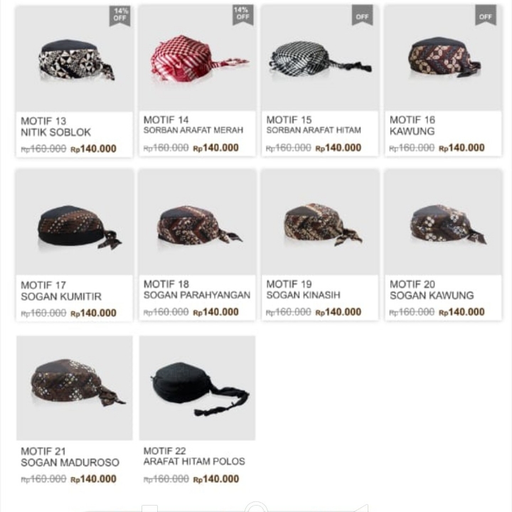Open the red Sorban Arafat Merah image

(197, 58)
